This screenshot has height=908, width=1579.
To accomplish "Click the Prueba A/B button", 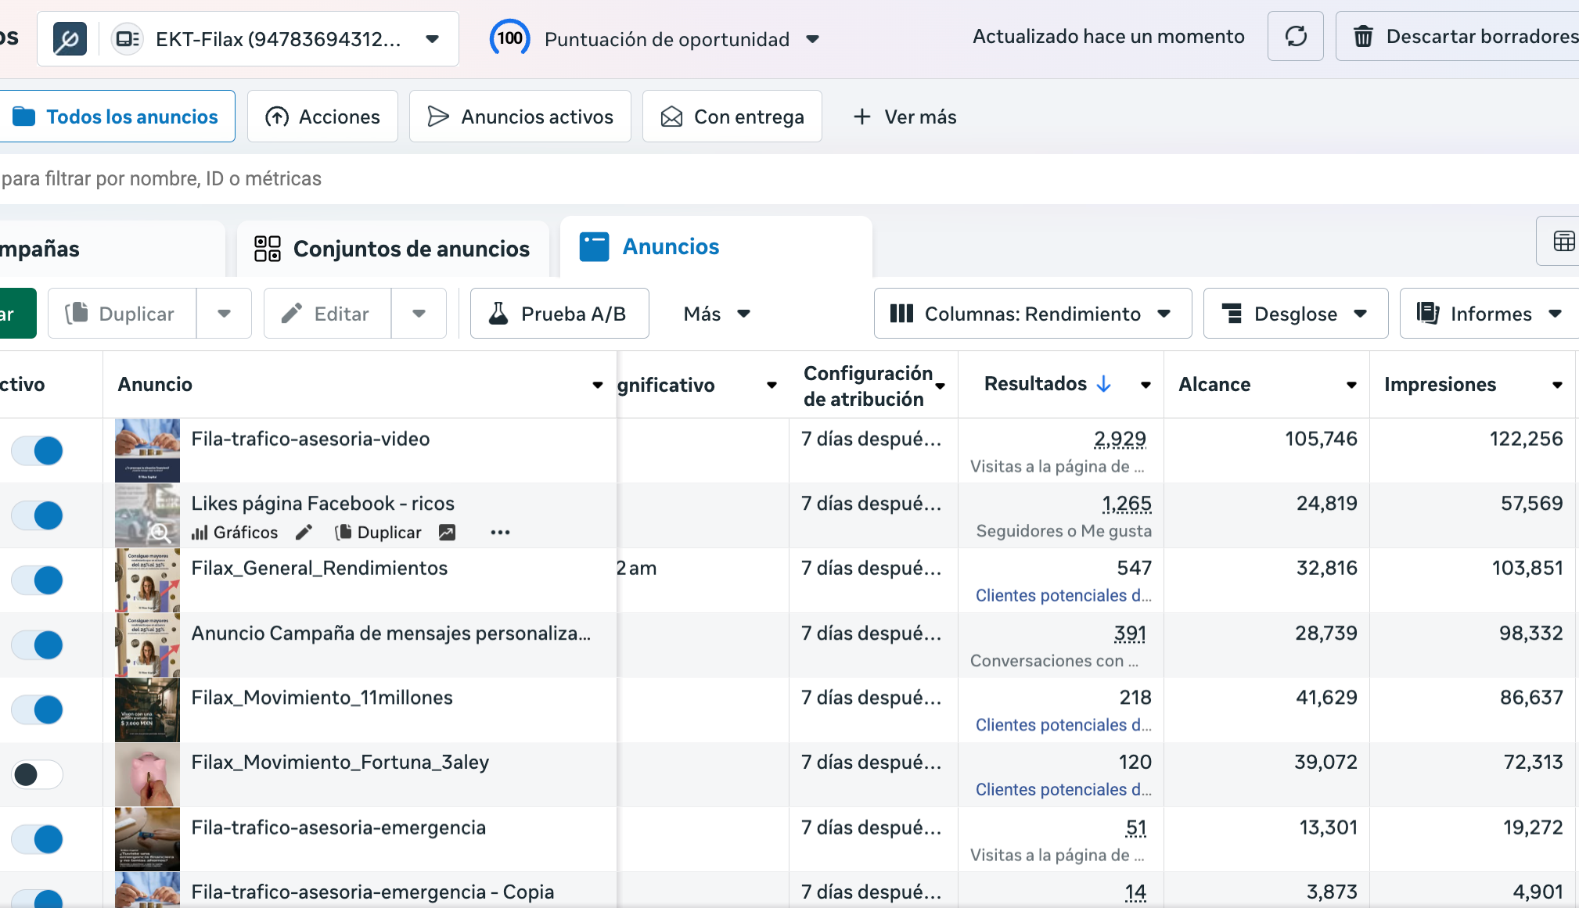I will click(559, 313).
